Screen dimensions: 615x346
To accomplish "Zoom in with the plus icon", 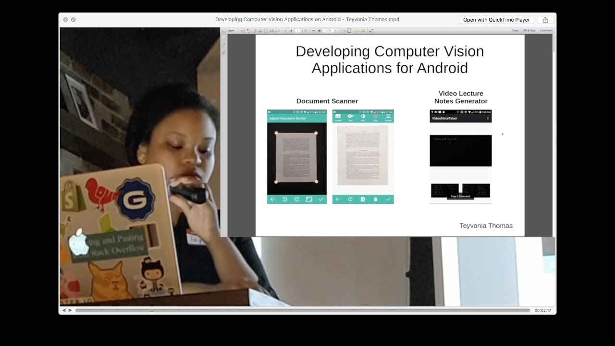I will click(320, 31).
